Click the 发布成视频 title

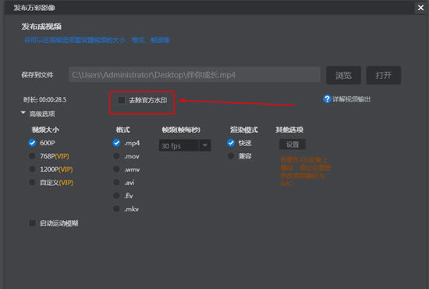pos(41,27)
